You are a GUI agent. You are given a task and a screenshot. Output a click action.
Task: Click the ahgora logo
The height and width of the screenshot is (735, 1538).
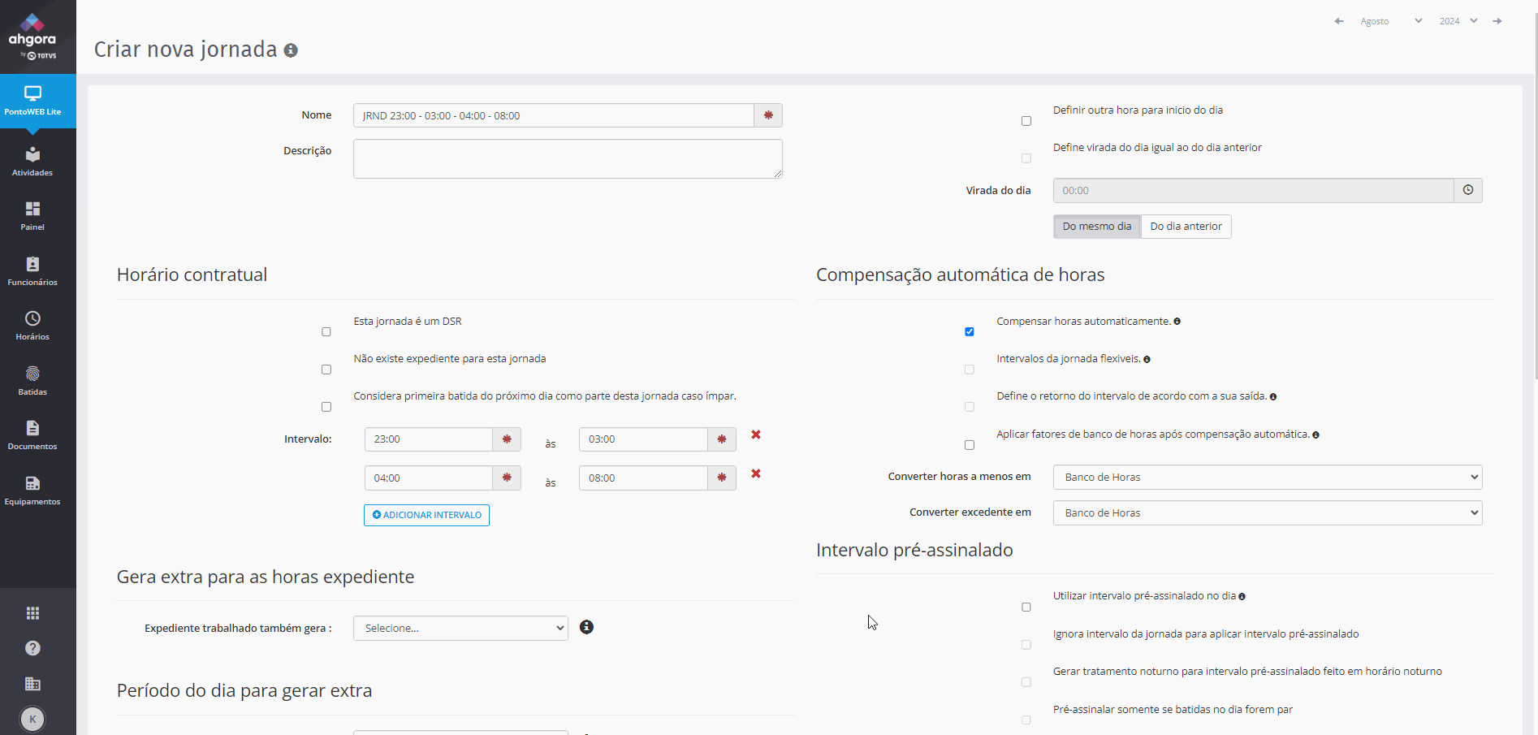32,37
